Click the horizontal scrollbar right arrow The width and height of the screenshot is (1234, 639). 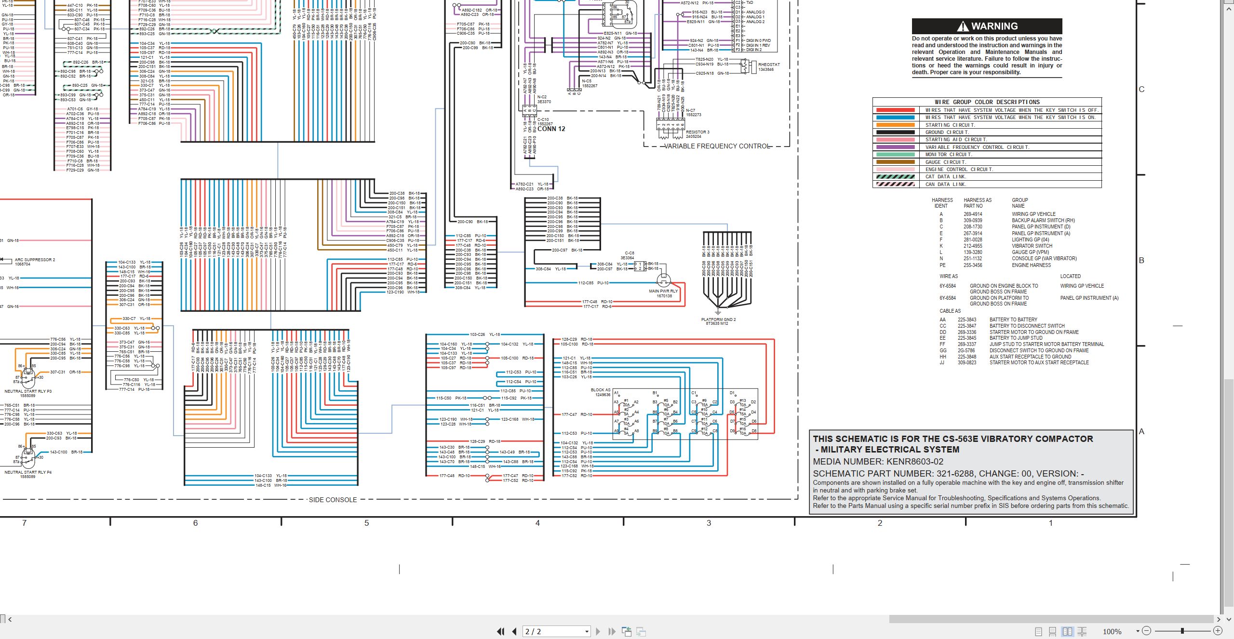pyautogui.click(x=1219, y=619)
